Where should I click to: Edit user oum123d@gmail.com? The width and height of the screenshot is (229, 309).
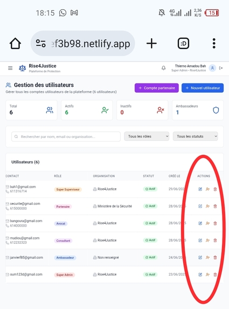200,274
